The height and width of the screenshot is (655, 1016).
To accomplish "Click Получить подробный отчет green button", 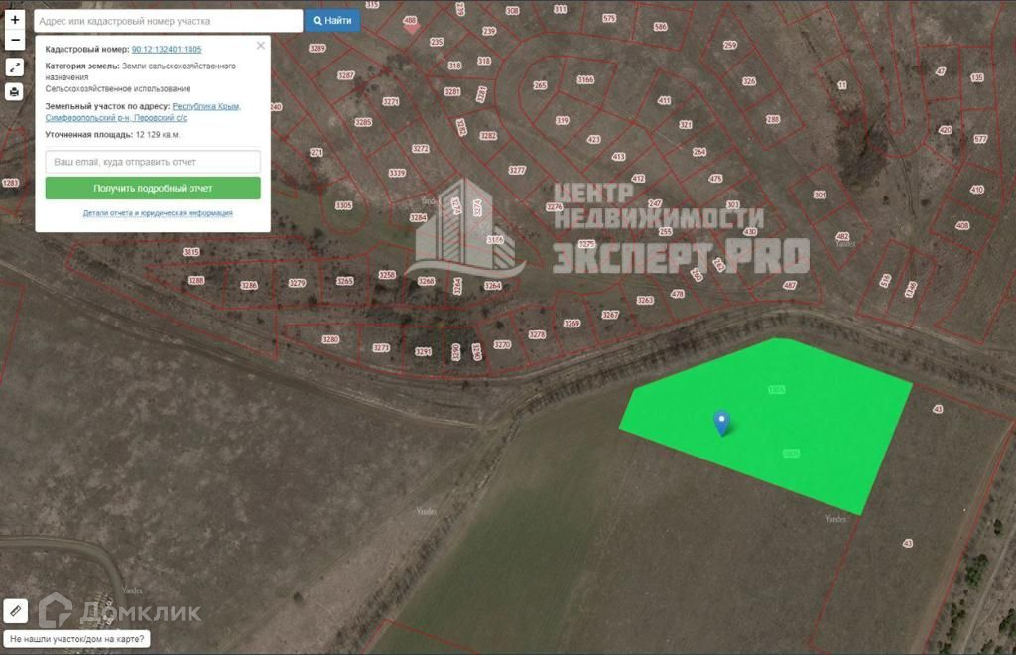I will tap(153, 188).
